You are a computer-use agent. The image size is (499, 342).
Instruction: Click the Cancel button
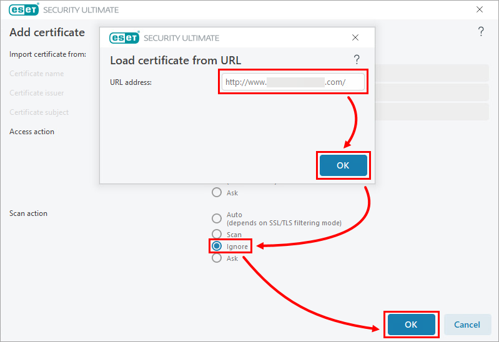(x=467, y=325)
